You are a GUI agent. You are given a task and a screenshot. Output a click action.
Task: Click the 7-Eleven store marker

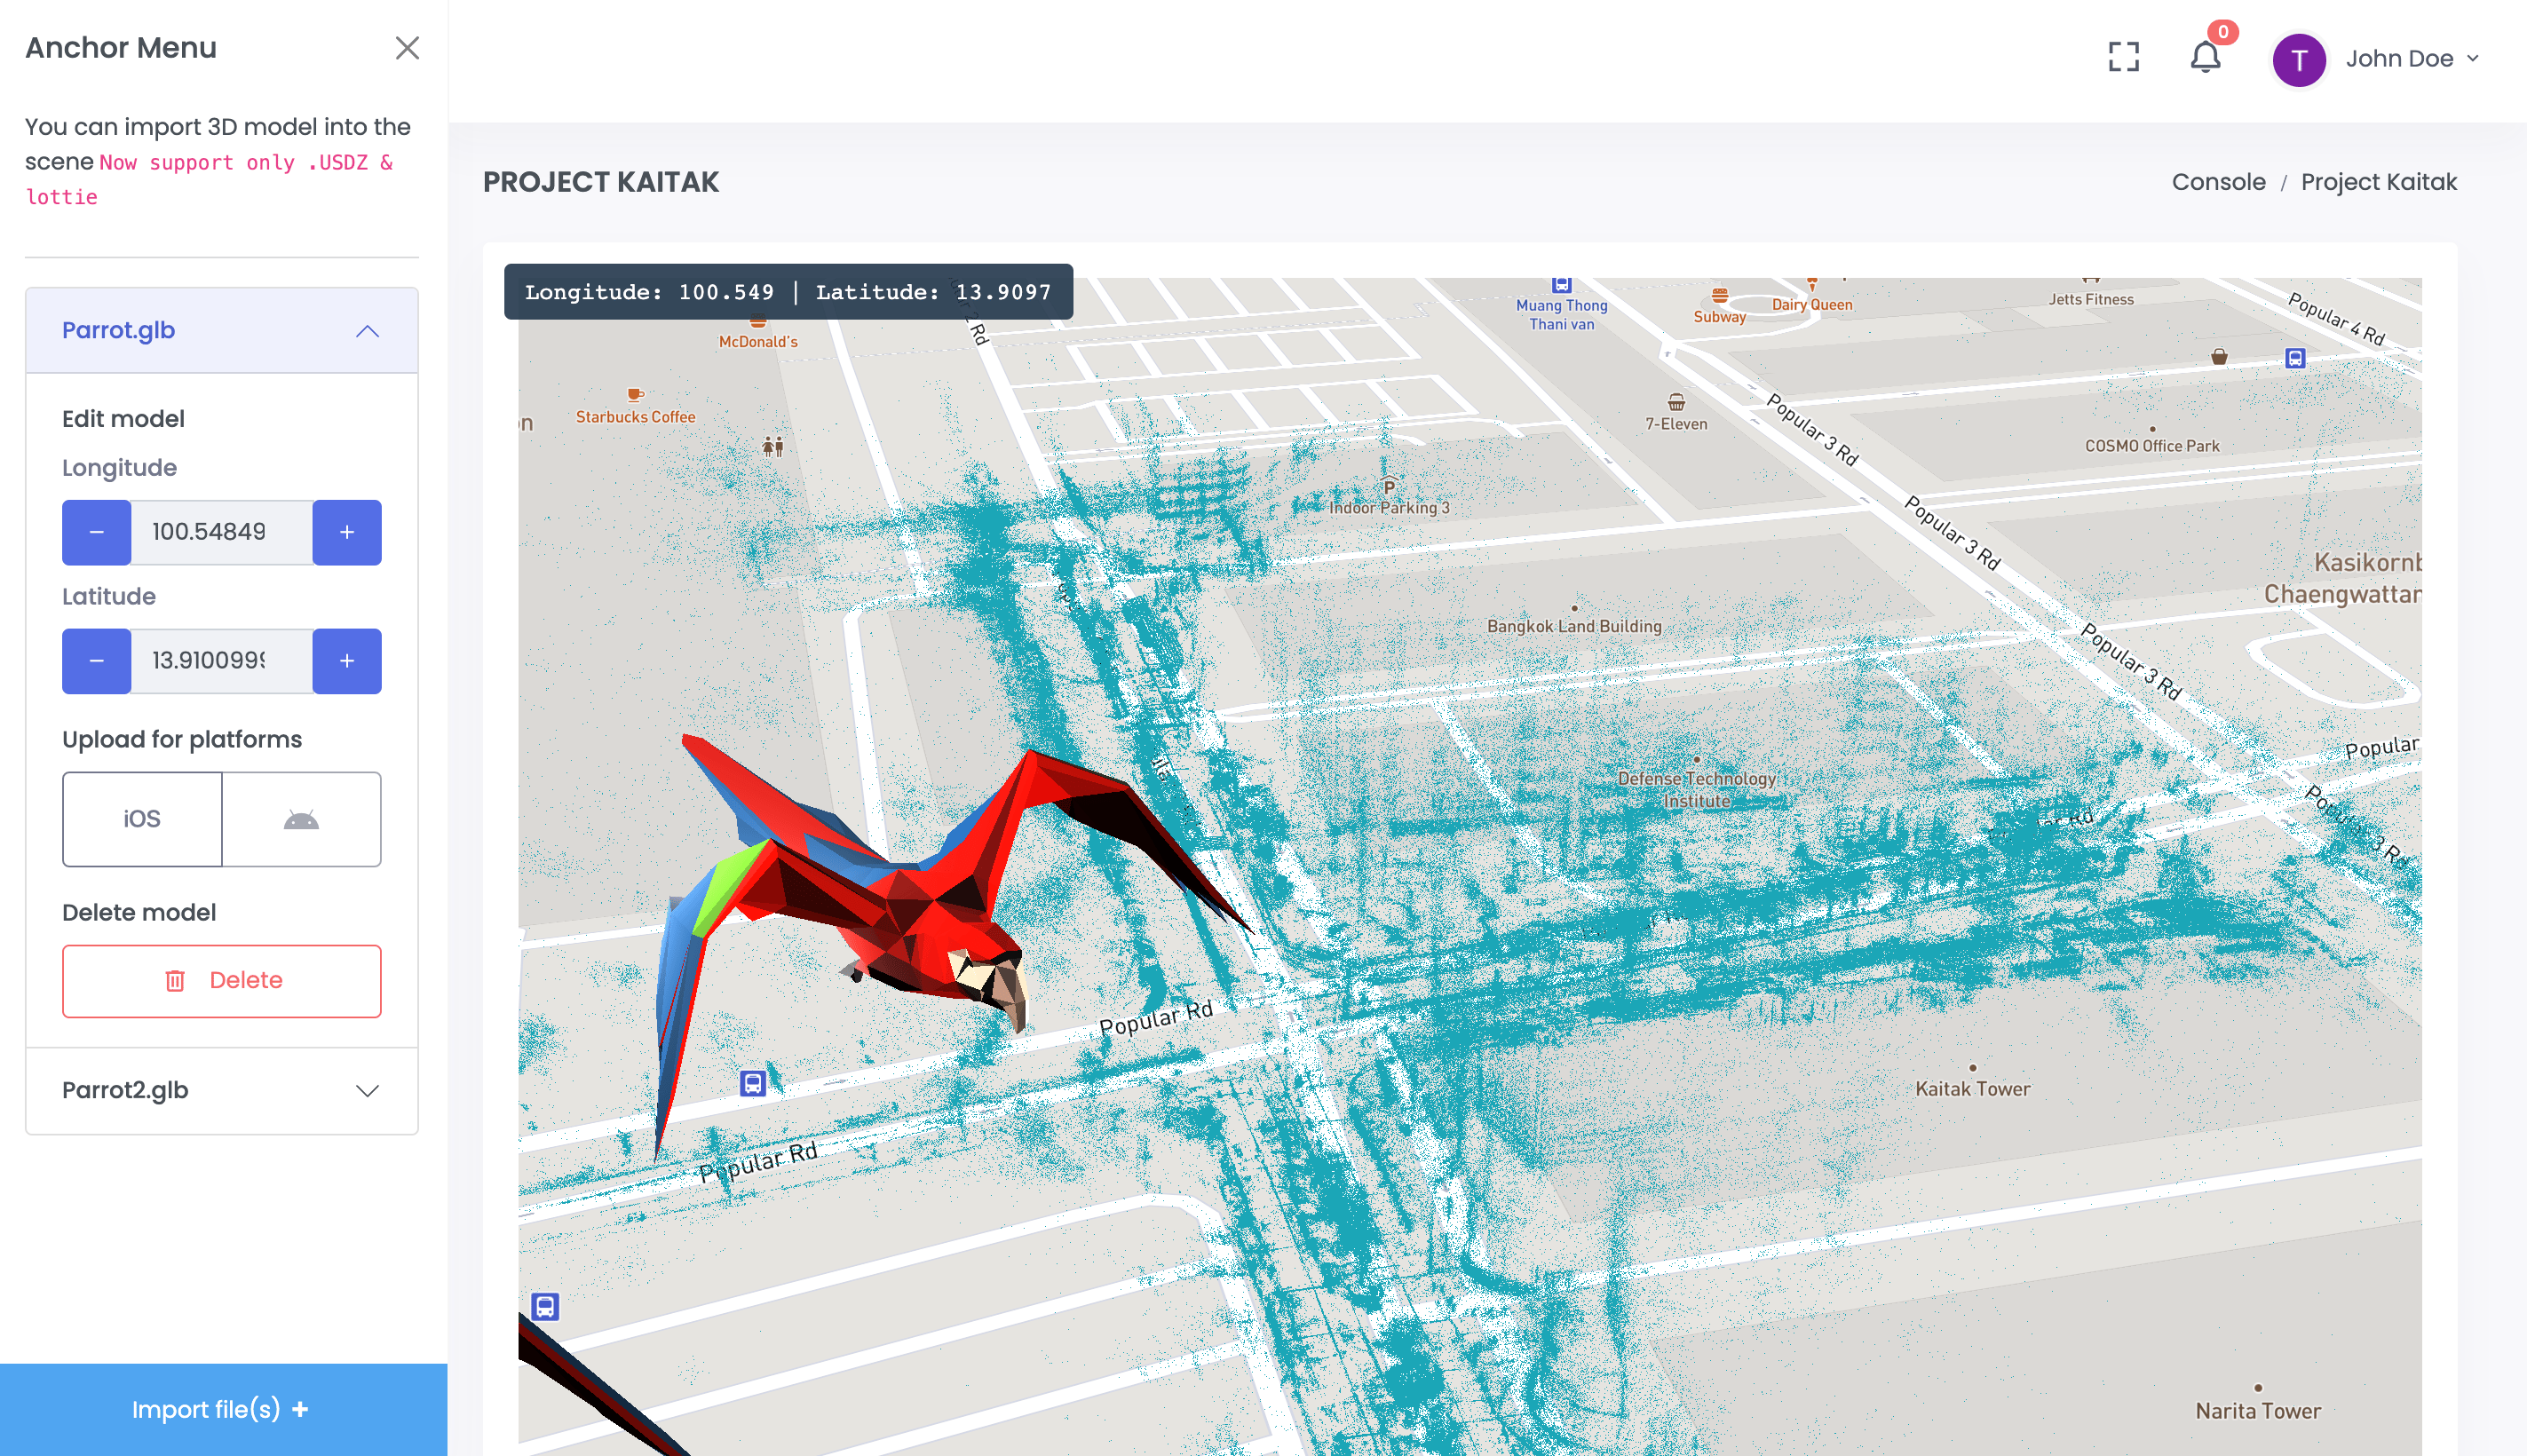[x=1676, y=413]
